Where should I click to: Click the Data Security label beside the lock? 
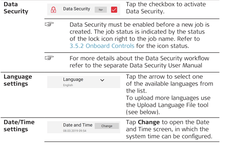[76, 9]
